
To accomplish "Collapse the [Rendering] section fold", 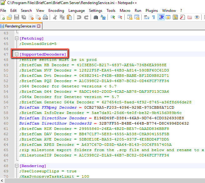I will (17, 166).
